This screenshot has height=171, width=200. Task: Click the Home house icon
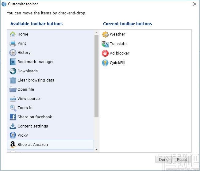click(13, 34)
